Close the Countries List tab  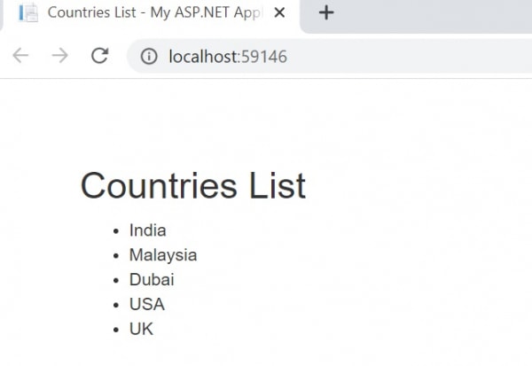click(x=280, y=12)
